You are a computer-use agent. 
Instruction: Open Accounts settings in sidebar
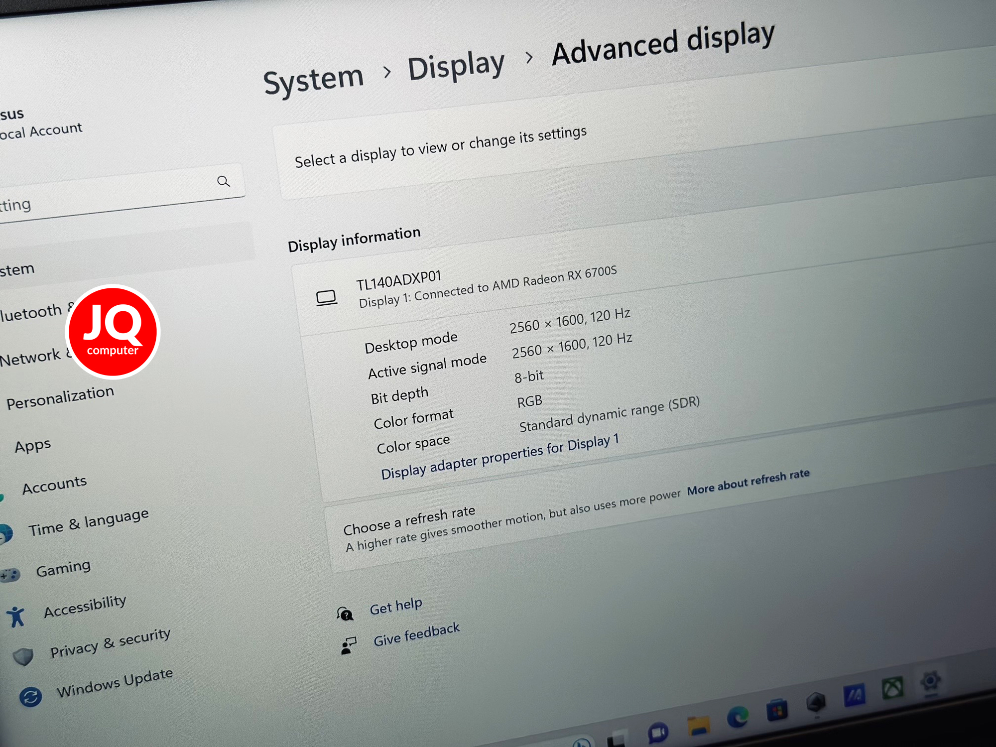click(x=55, y=485)
